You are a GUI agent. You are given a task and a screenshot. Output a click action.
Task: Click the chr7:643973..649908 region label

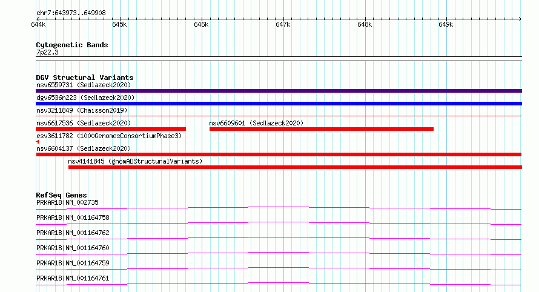tap(71, 13)
